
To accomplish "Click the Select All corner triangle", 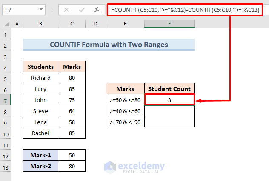I will coord(7,24).
